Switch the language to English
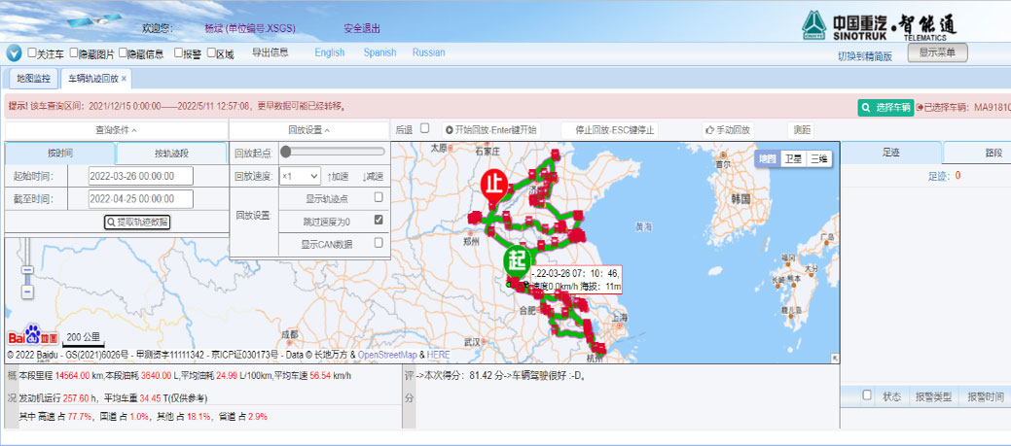Screen dimensions: 1011x446 [330, 52]
